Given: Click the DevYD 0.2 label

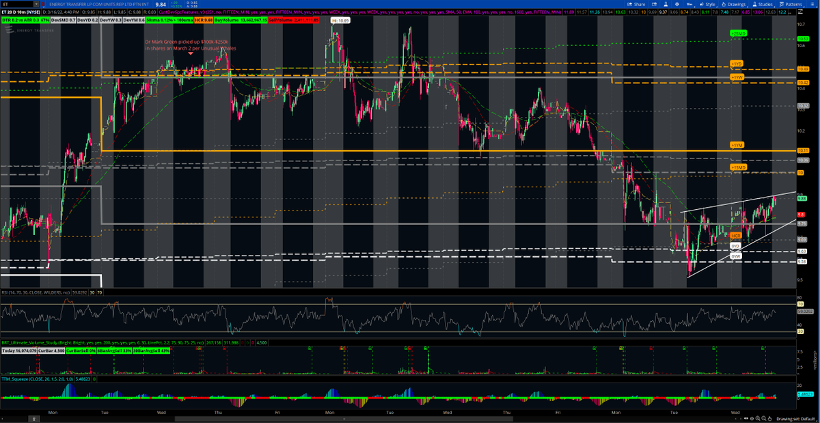Looking at the screenshot, I should [x=87, y=20].
